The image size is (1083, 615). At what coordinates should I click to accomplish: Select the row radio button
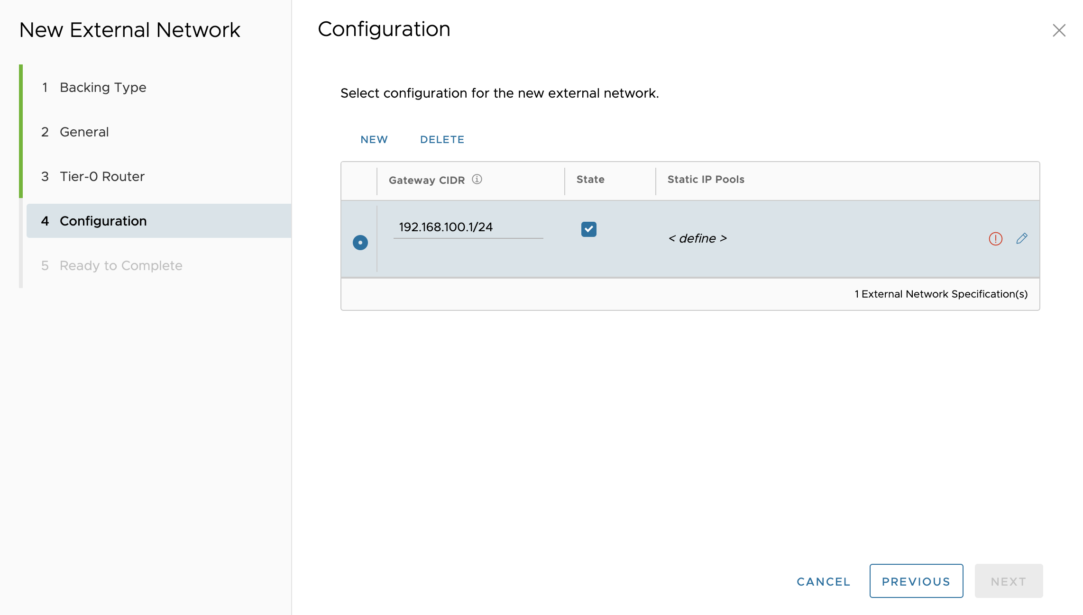pyautogui.click(x=360, y=243)
